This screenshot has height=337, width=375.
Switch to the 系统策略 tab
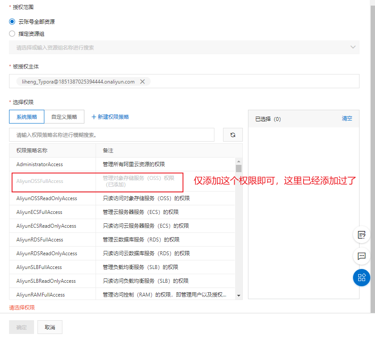click(27, 117)
